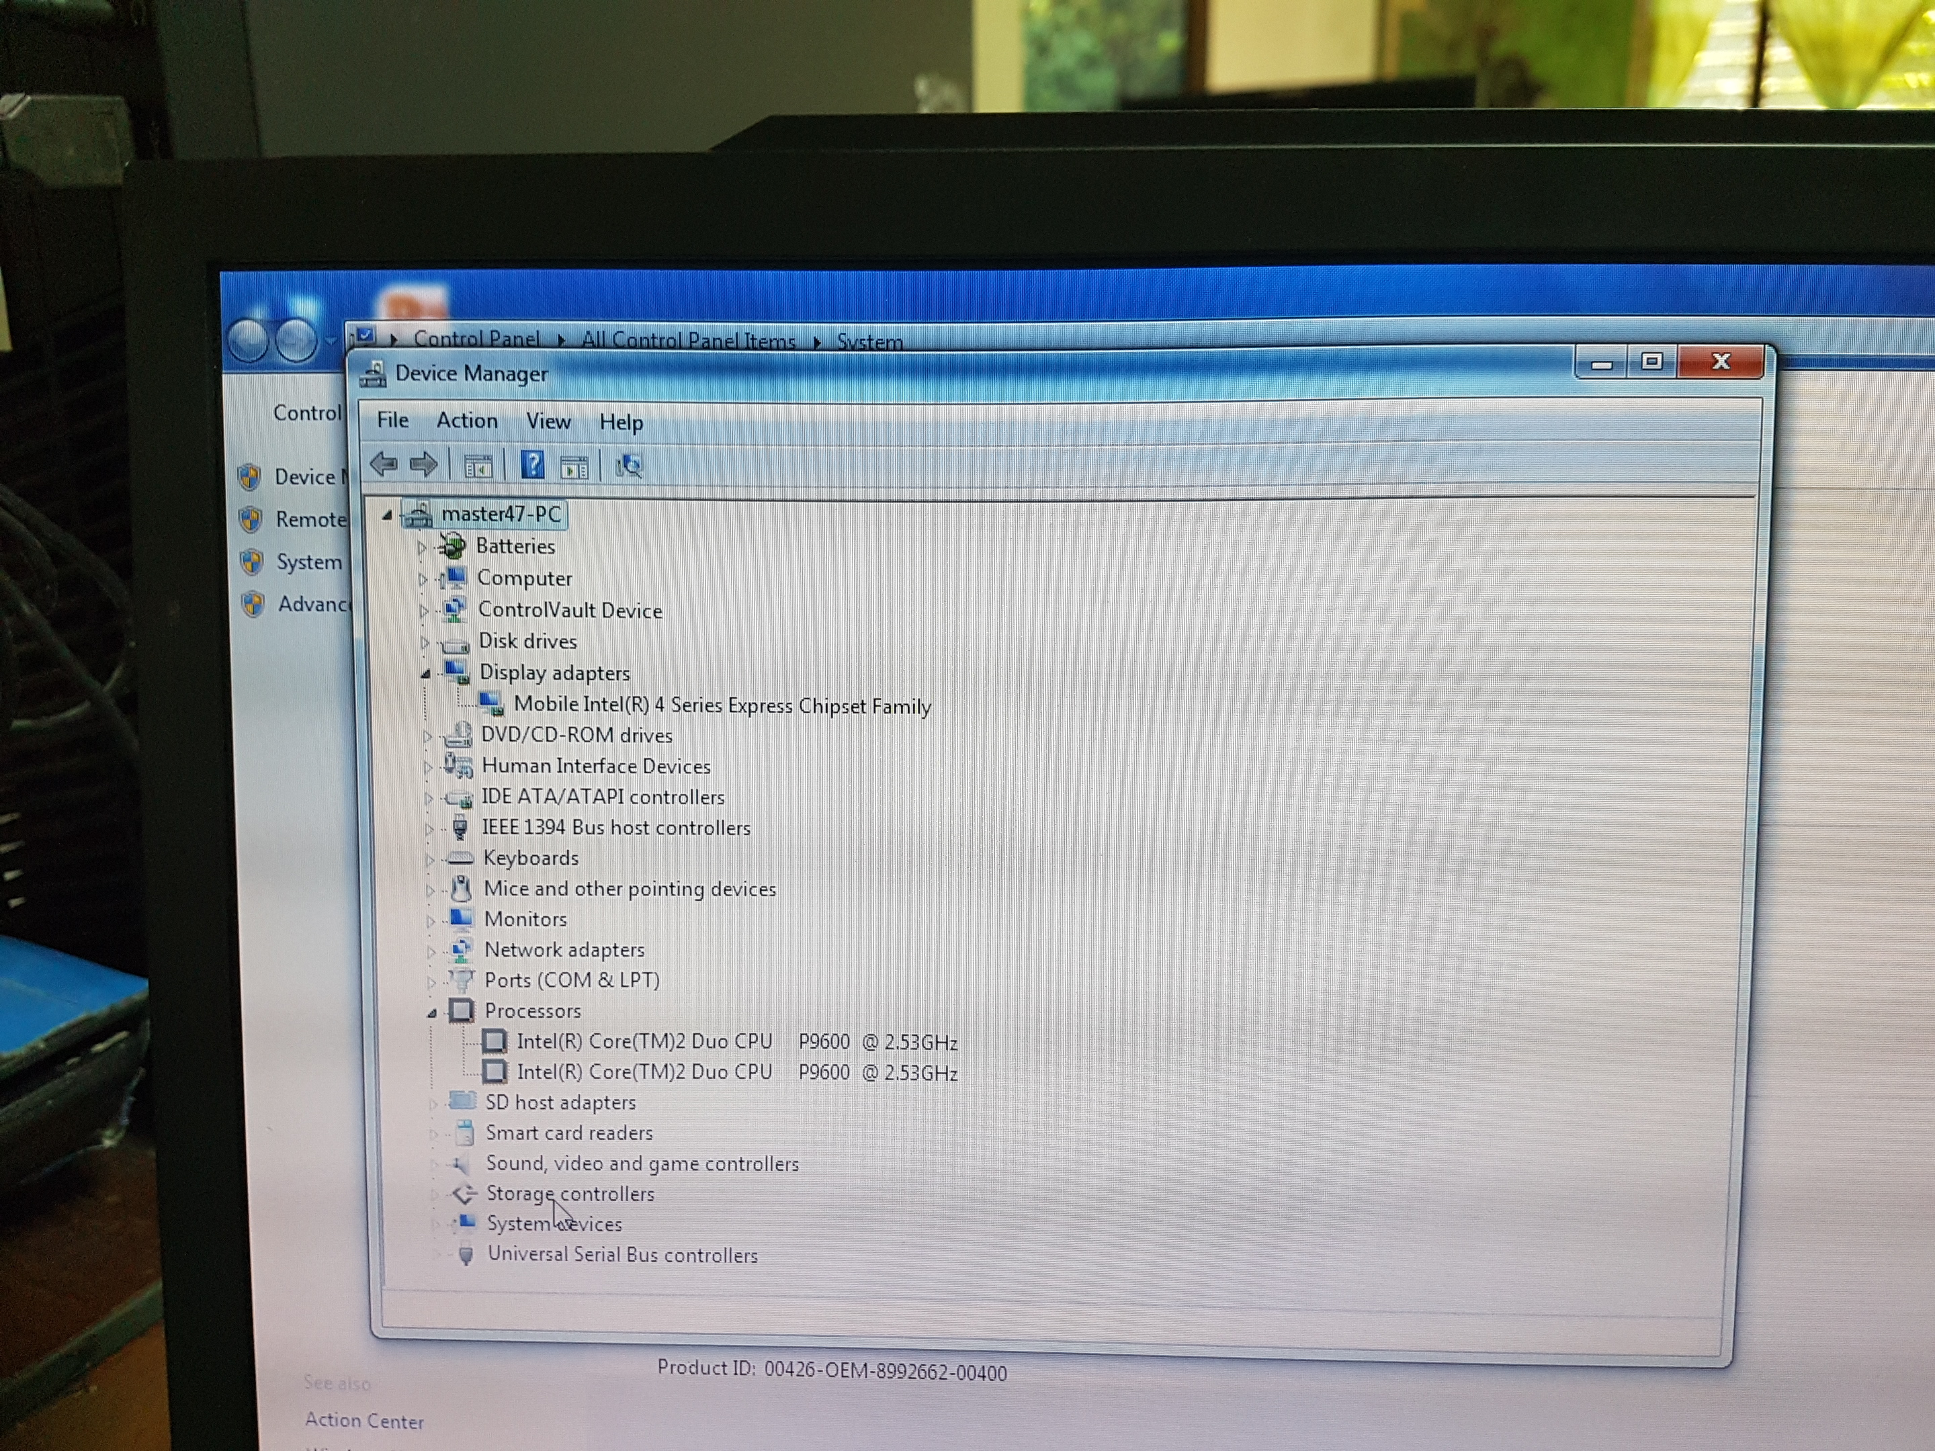The width and height of the screenshot is (1935, 1451).
Task: Expand the Monitors node
Action: point(429,921)
